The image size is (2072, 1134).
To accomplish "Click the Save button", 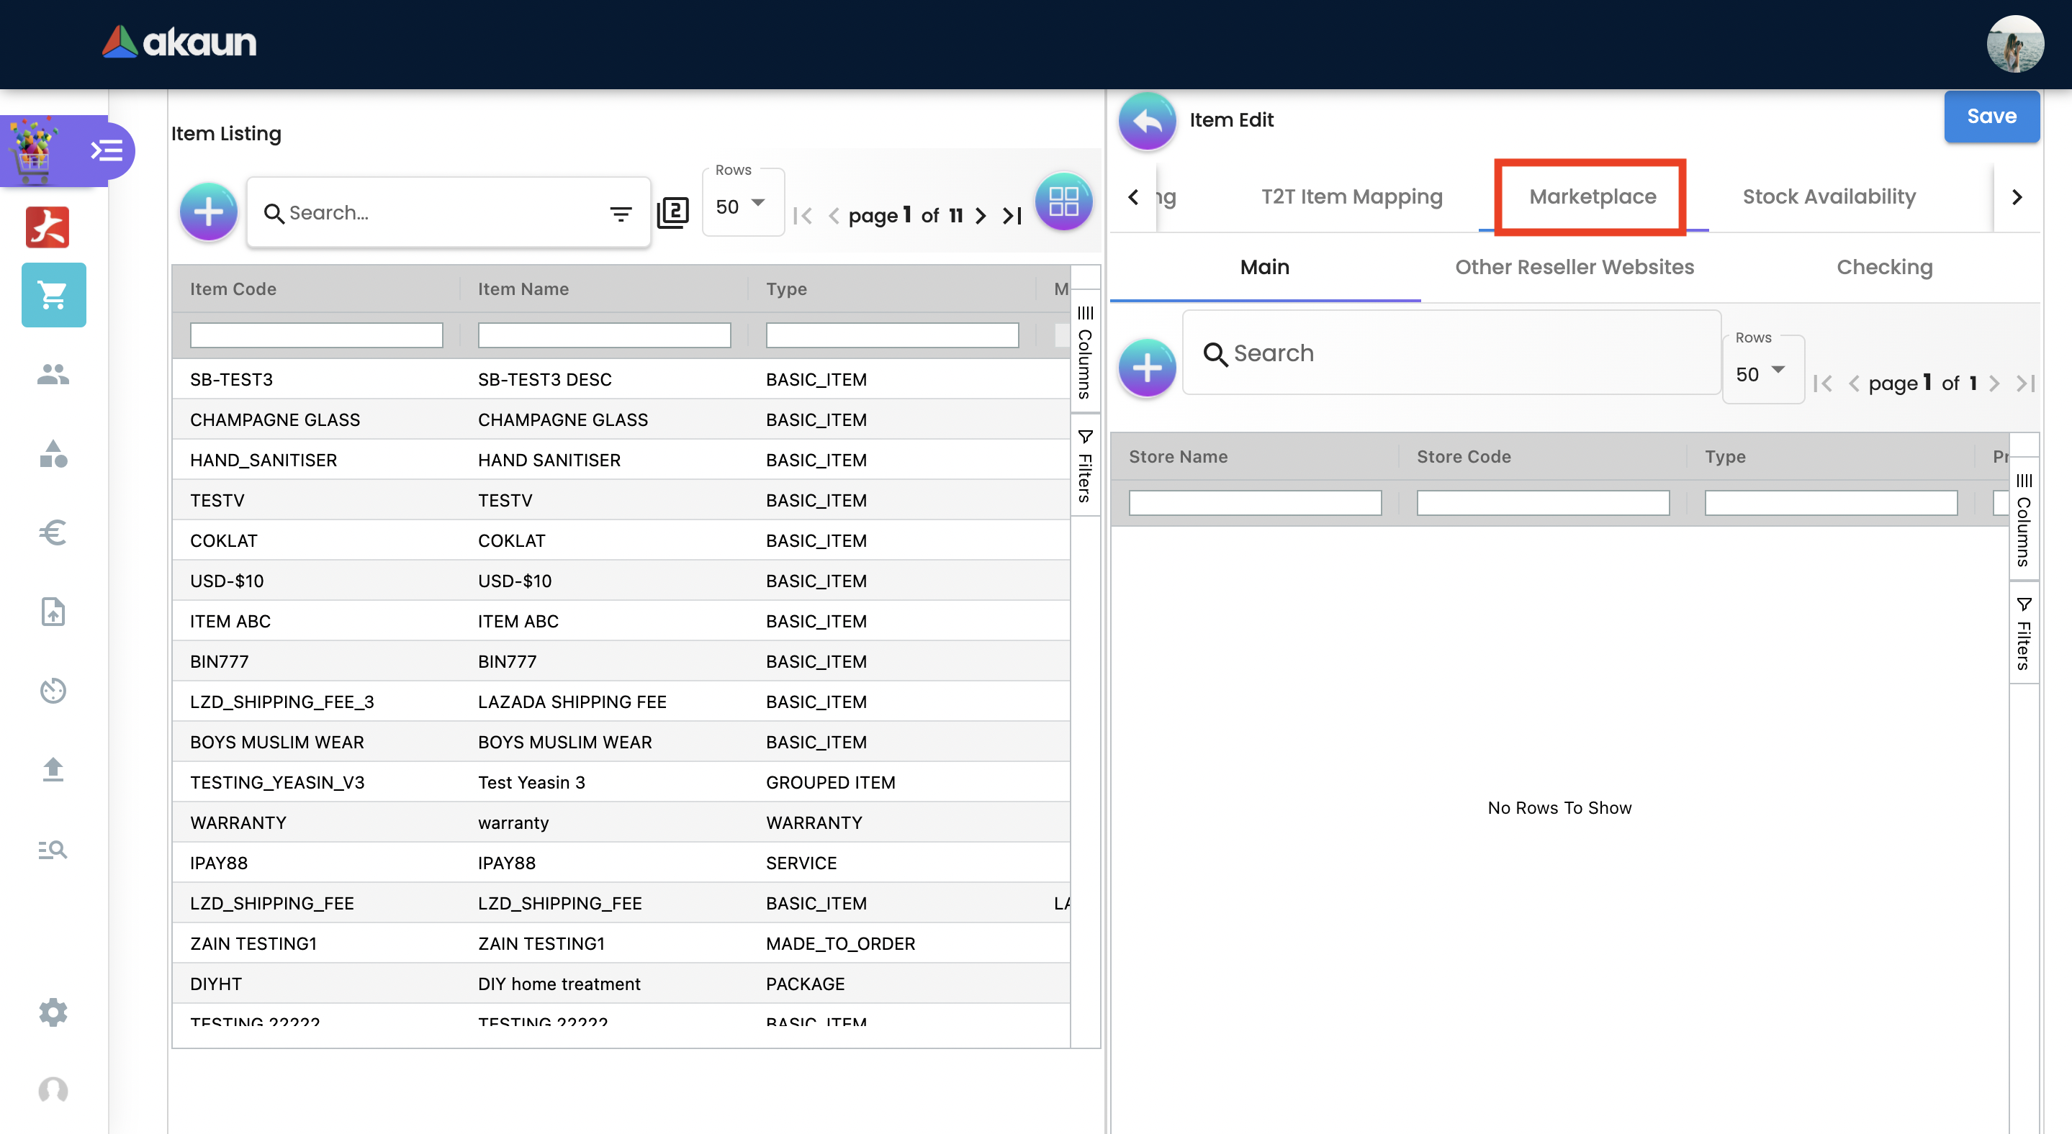I will (1991, 117).
